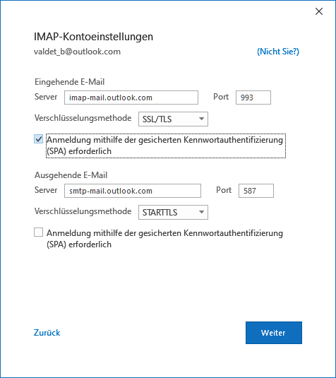Click the "(Nicht Sie?)" link

coord(278,52)
